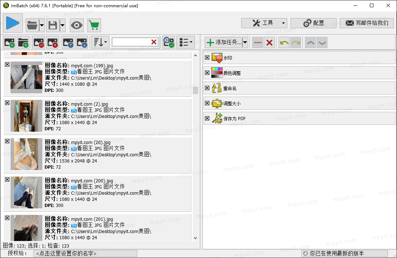Select the 重命名 task item
397x258 pixels.
300,88
